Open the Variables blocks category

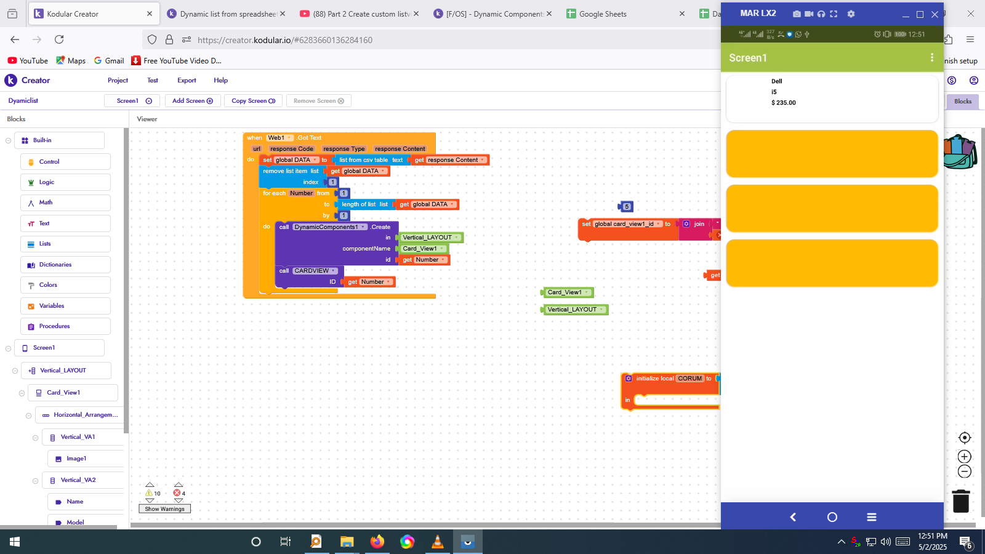65,306
